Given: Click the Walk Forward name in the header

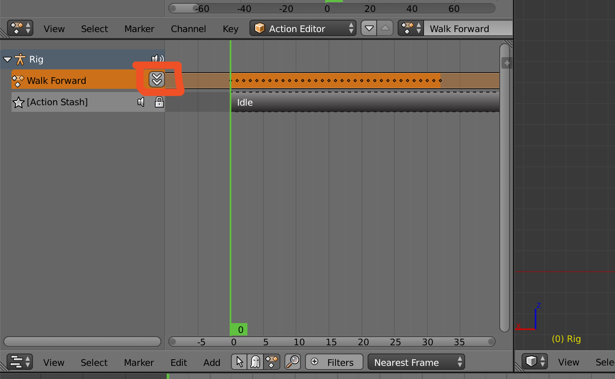Looking at the screenshot, I should click(x=459, y=28).
